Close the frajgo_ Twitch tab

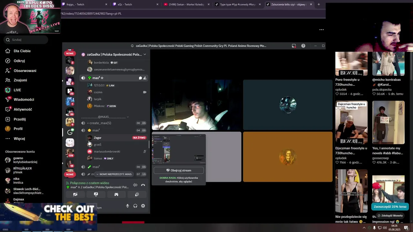point(106,5)
